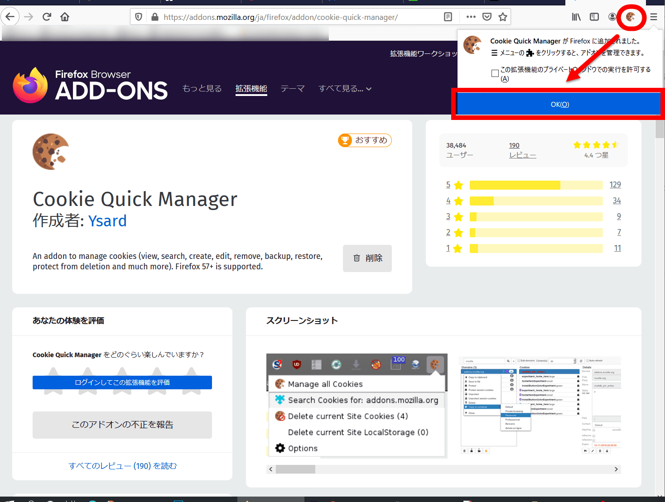
Task: Click the 1-star rating bar
Action: 536,249
